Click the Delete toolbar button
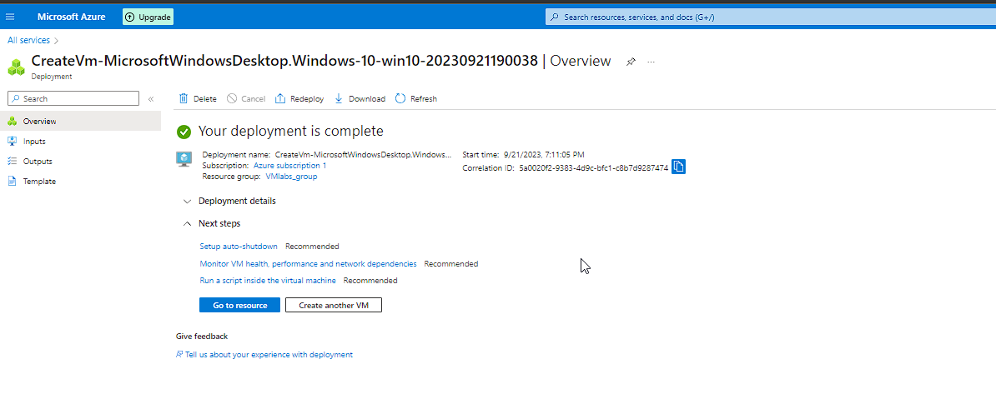 point(198,98)
